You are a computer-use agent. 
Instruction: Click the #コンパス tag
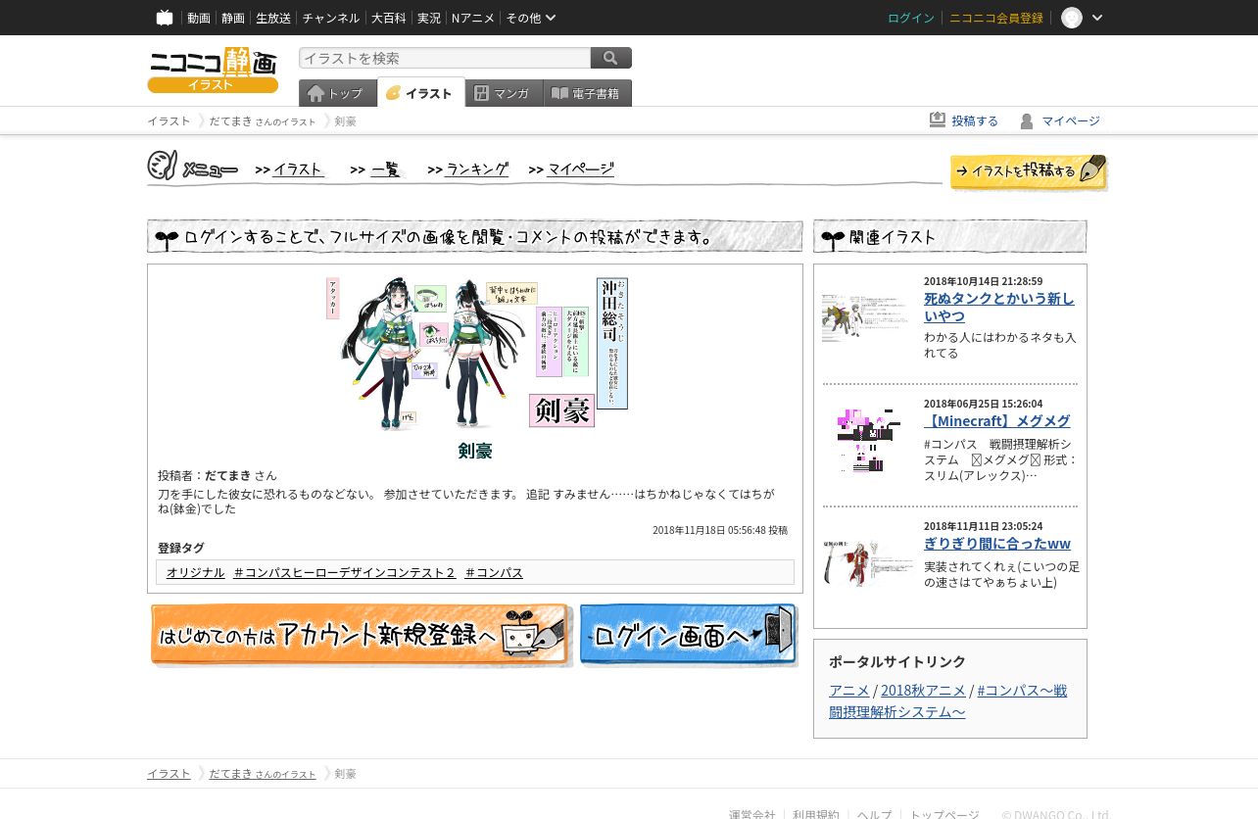click(x=494, y=572)
